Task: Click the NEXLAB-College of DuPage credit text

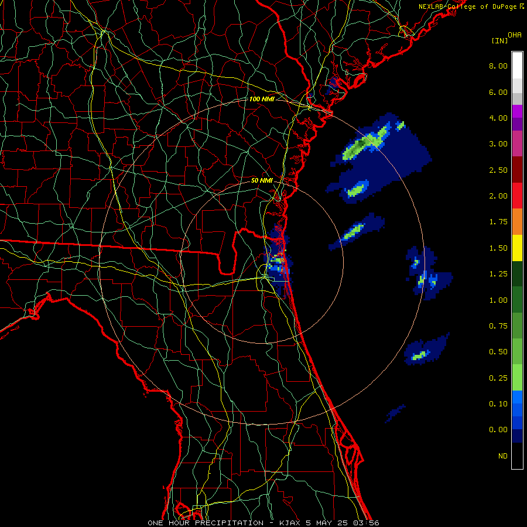Action: pyautogui.click(x=471, y=6)
